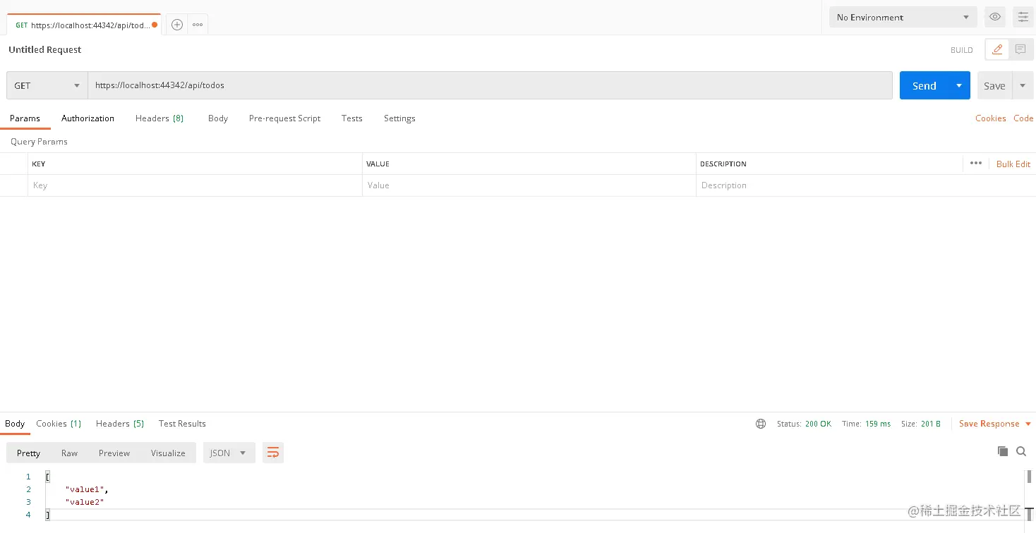Screen dimensions: 1036x533
Task: Click the 200 OK status text
Action: click(x=818, y=424)
